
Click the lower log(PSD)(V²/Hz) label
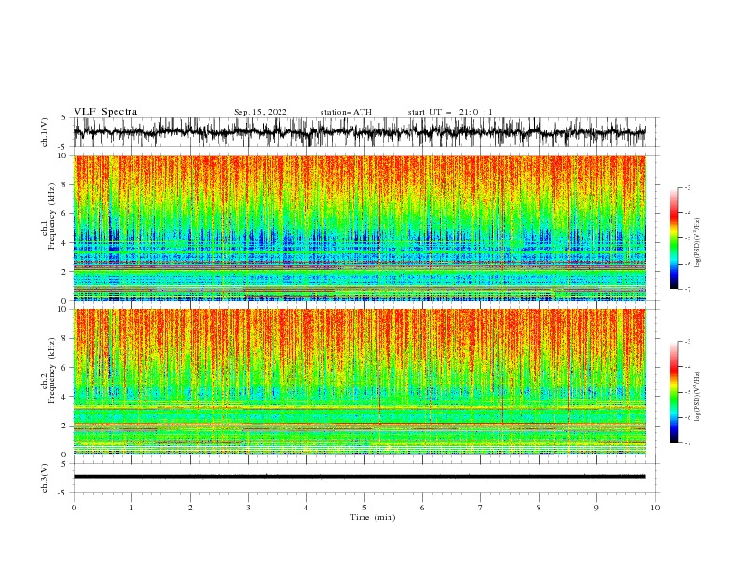coord(698,397)
